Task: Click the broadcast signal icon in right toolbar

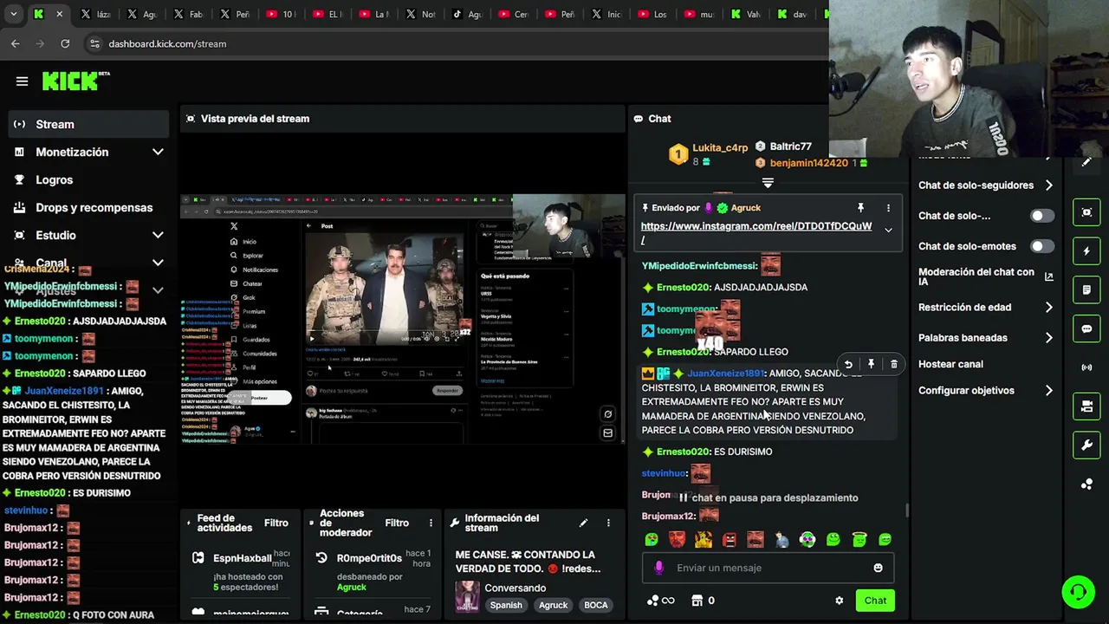Action: click(x=1086, y=367)
